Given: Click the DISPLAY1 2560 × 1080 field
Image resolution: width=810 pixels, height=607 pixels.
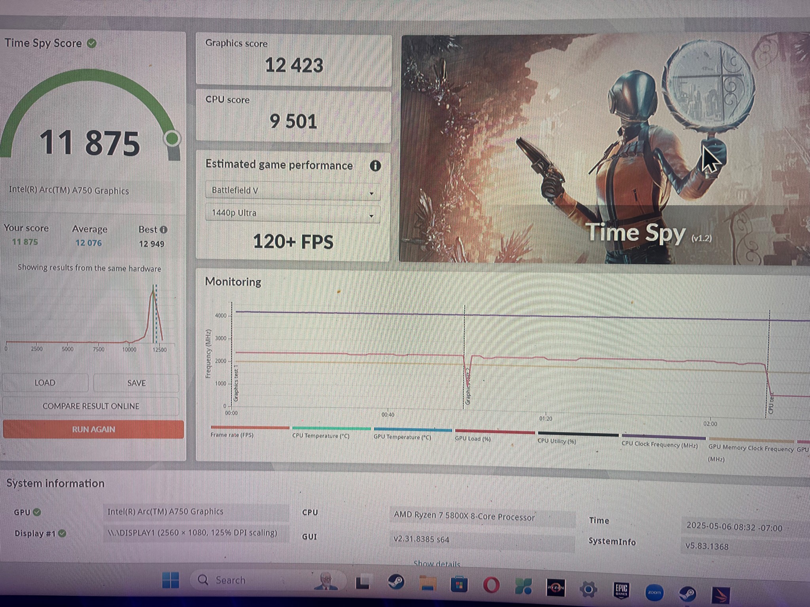Looking at the screenshot, I should pos(196,533).
